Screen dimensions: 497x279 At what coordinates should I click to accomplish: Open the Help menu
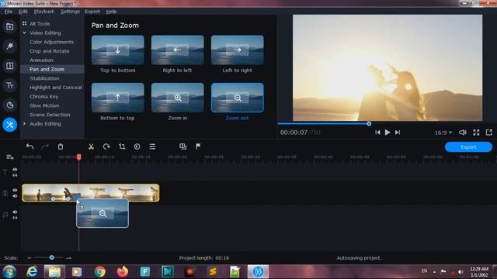(x=111, y=12)
